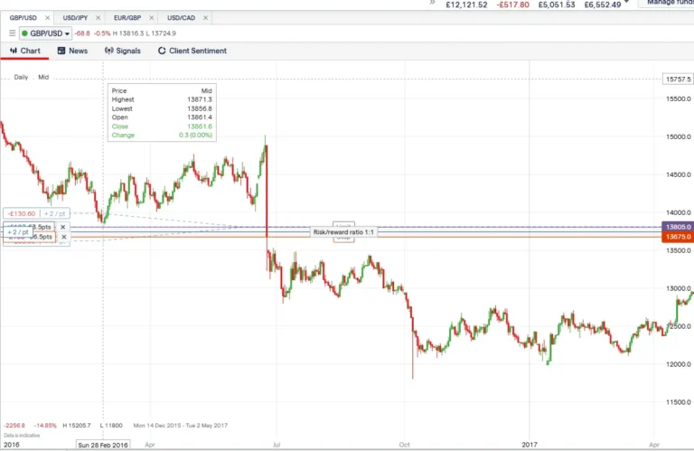Click the candlestick Chart icon
The image size is (694, 451).
click(14, 51)
